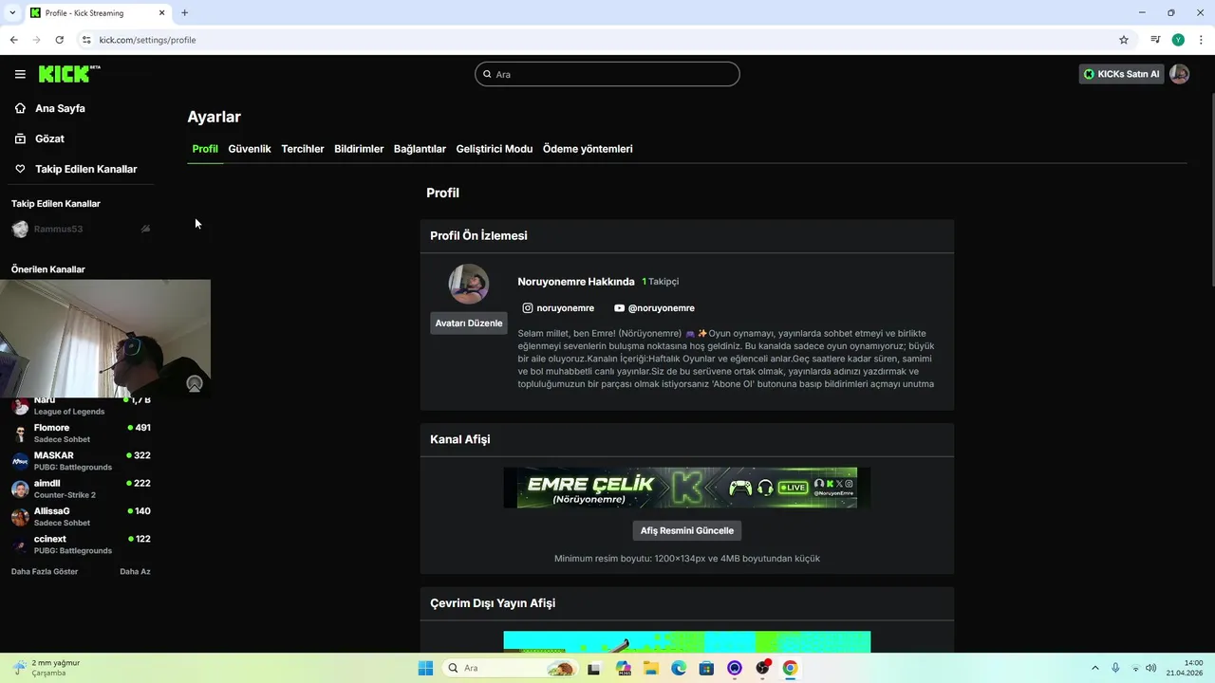Switch to the Bildirimler tab

click(x=359, y=149)
